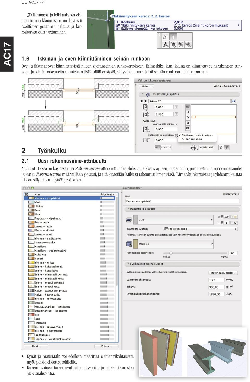Click the Vesi row color swatch
Viewport: 250px width, 382px height.
[x=31, y=202]
